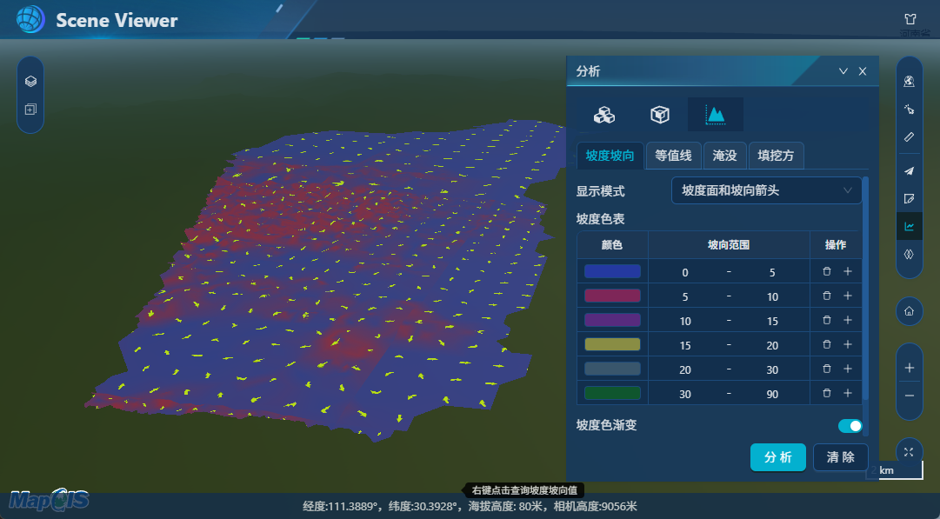The height and width of the screenshot is (519, 940).
Task: Click the home view button
Action: [x=909, y=311]
